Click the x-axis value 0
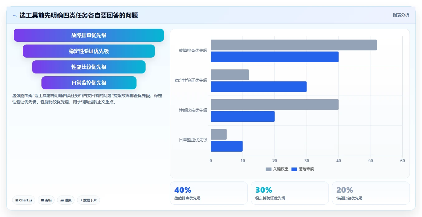This screenshot has width=422, height=217. (x=211, y=161)
